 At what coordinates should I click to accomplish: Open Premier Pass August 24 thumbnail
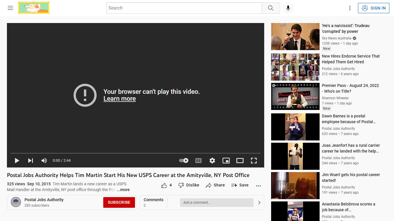pos(295,96)
